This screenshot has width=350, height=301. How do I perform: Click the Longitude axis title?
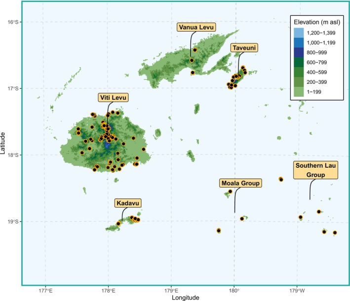coord(186,298)
